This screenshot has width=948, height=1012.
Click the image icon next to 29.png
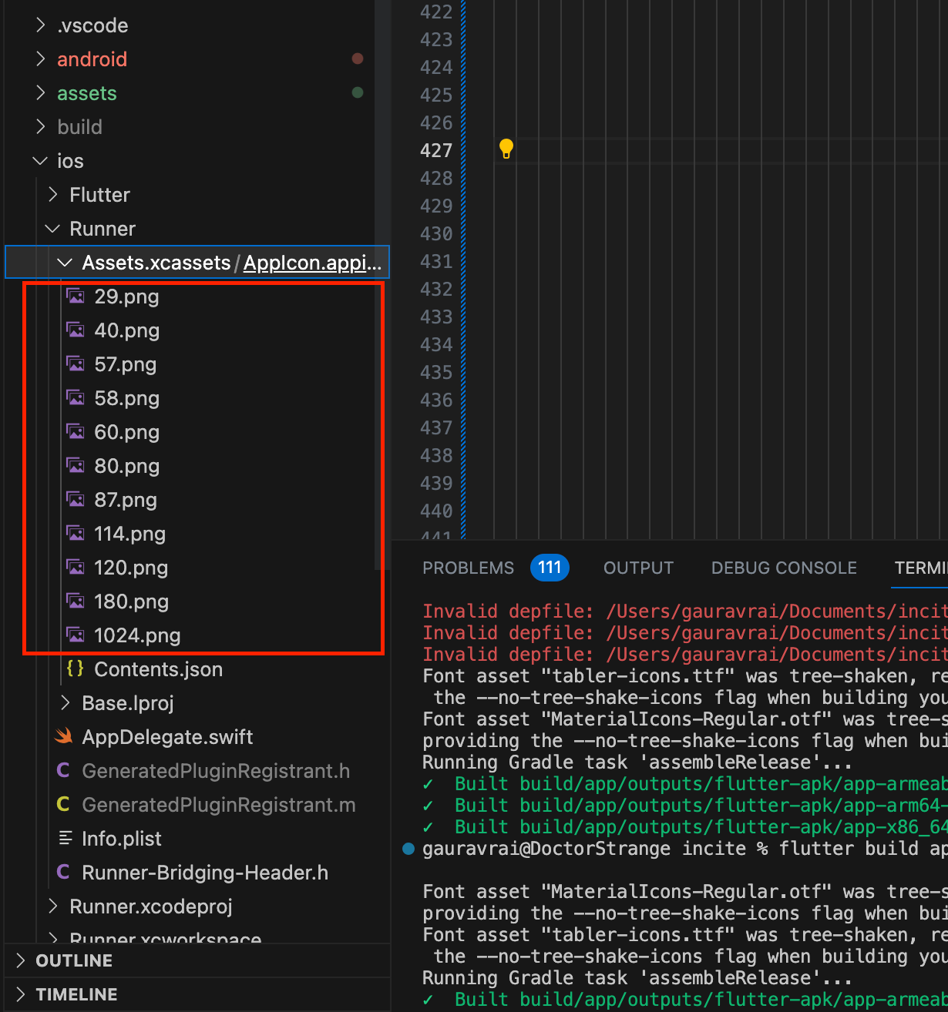pyautogui.click(x=76, y=297)
